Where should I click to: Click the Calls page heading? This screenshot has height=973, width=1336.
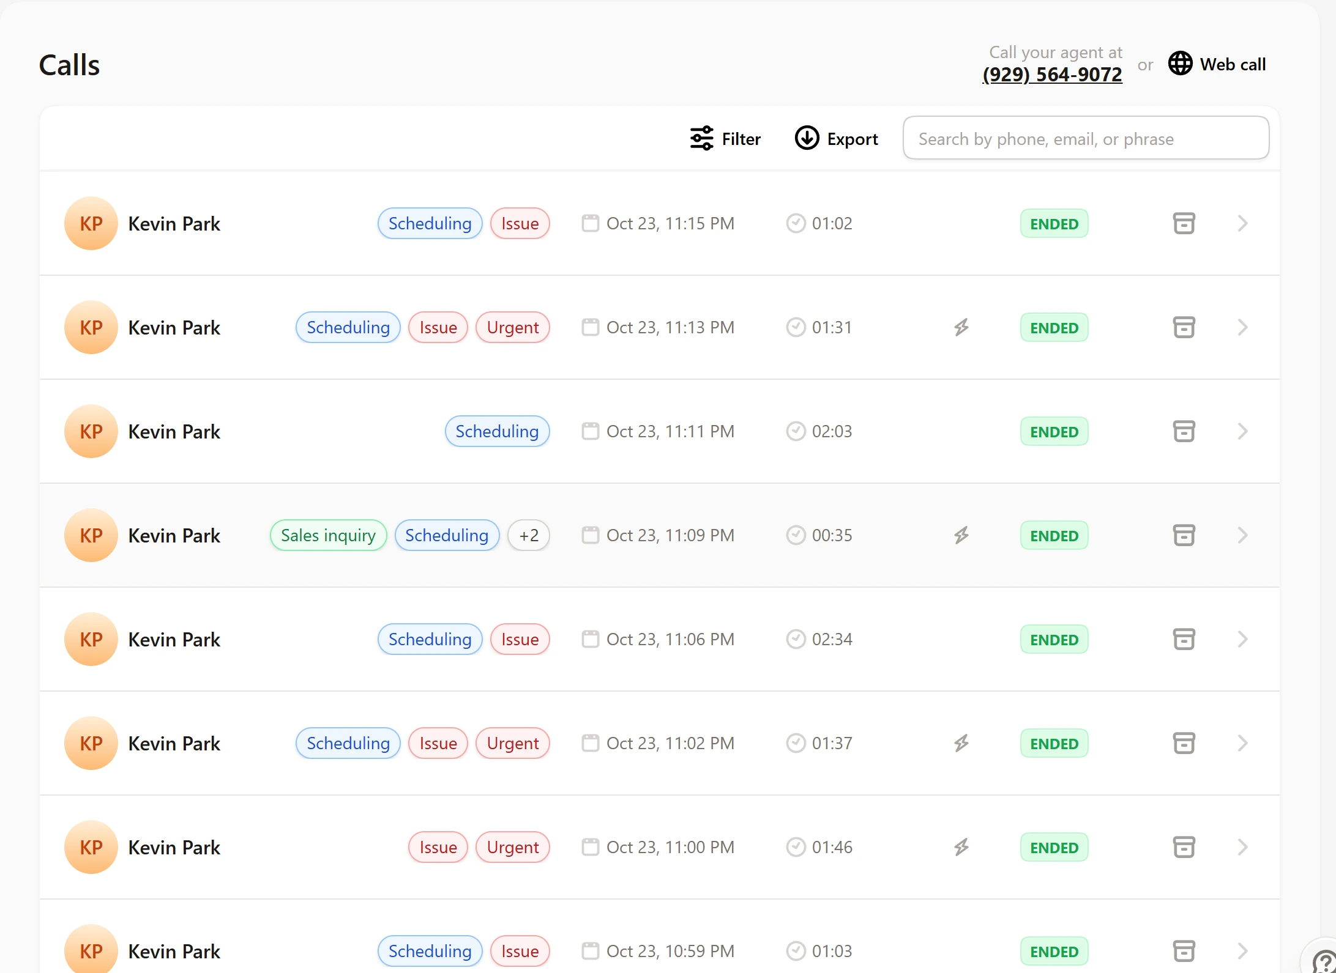pos(69,65)
